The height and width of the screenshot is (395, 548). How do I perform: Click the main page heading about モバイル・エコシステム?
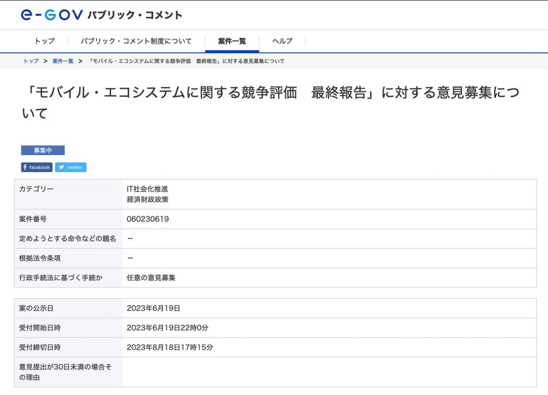pos(270,103)
